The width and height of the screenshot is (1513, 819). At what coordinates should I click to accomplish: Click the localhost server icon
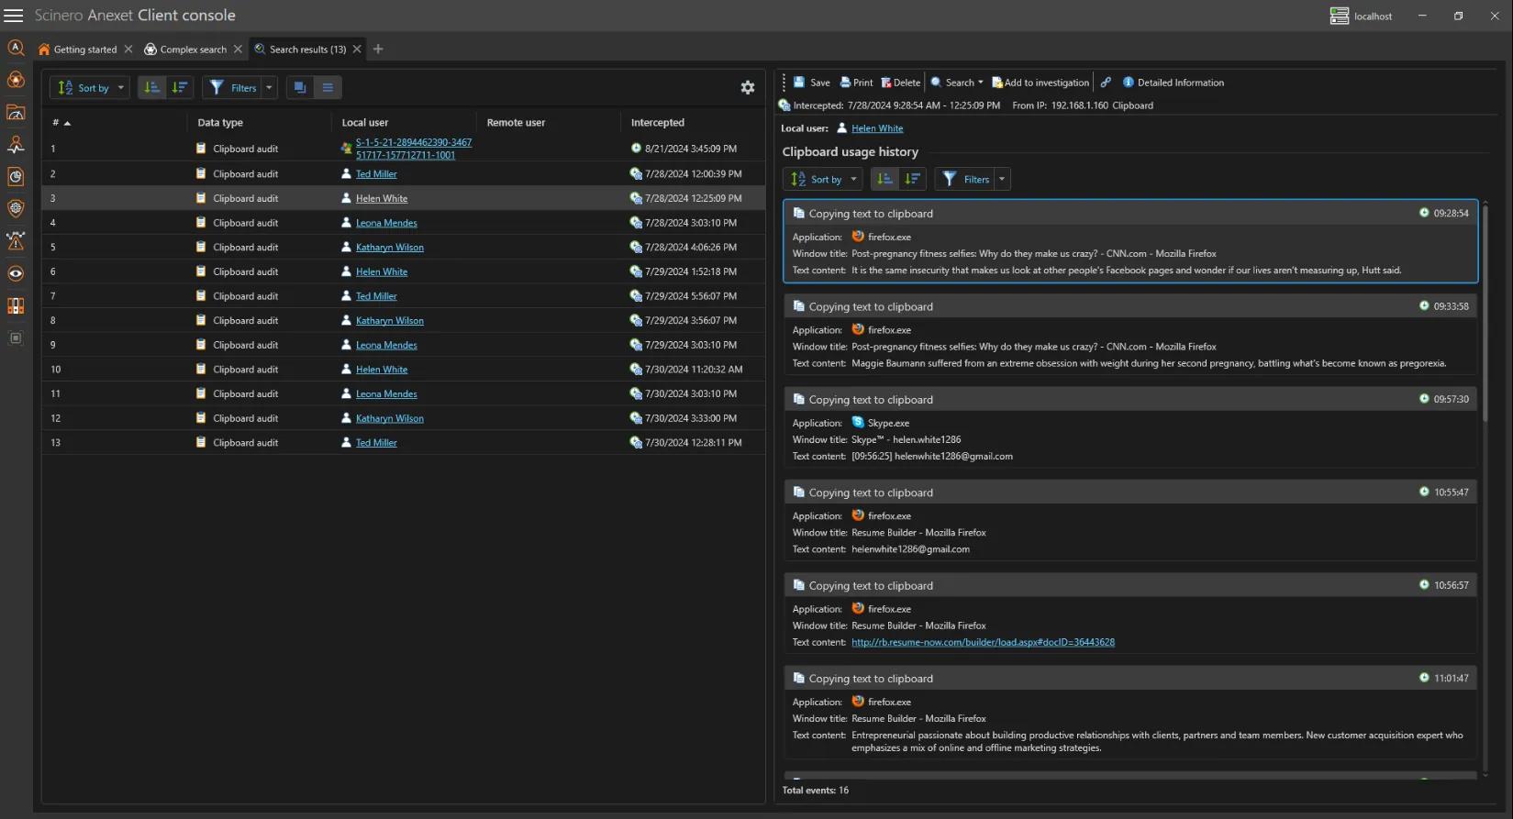pos(1340,16)
